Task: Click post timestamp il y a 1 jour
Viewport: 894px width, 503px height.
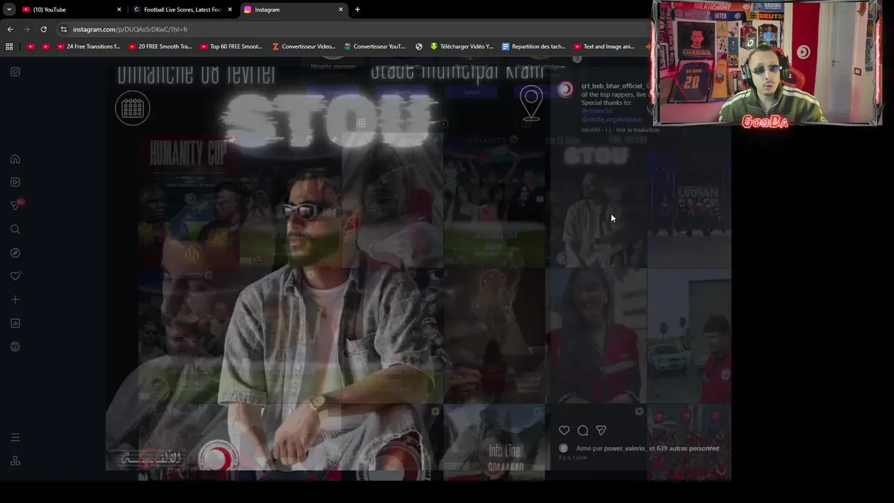Action: [x=573, y=457]
